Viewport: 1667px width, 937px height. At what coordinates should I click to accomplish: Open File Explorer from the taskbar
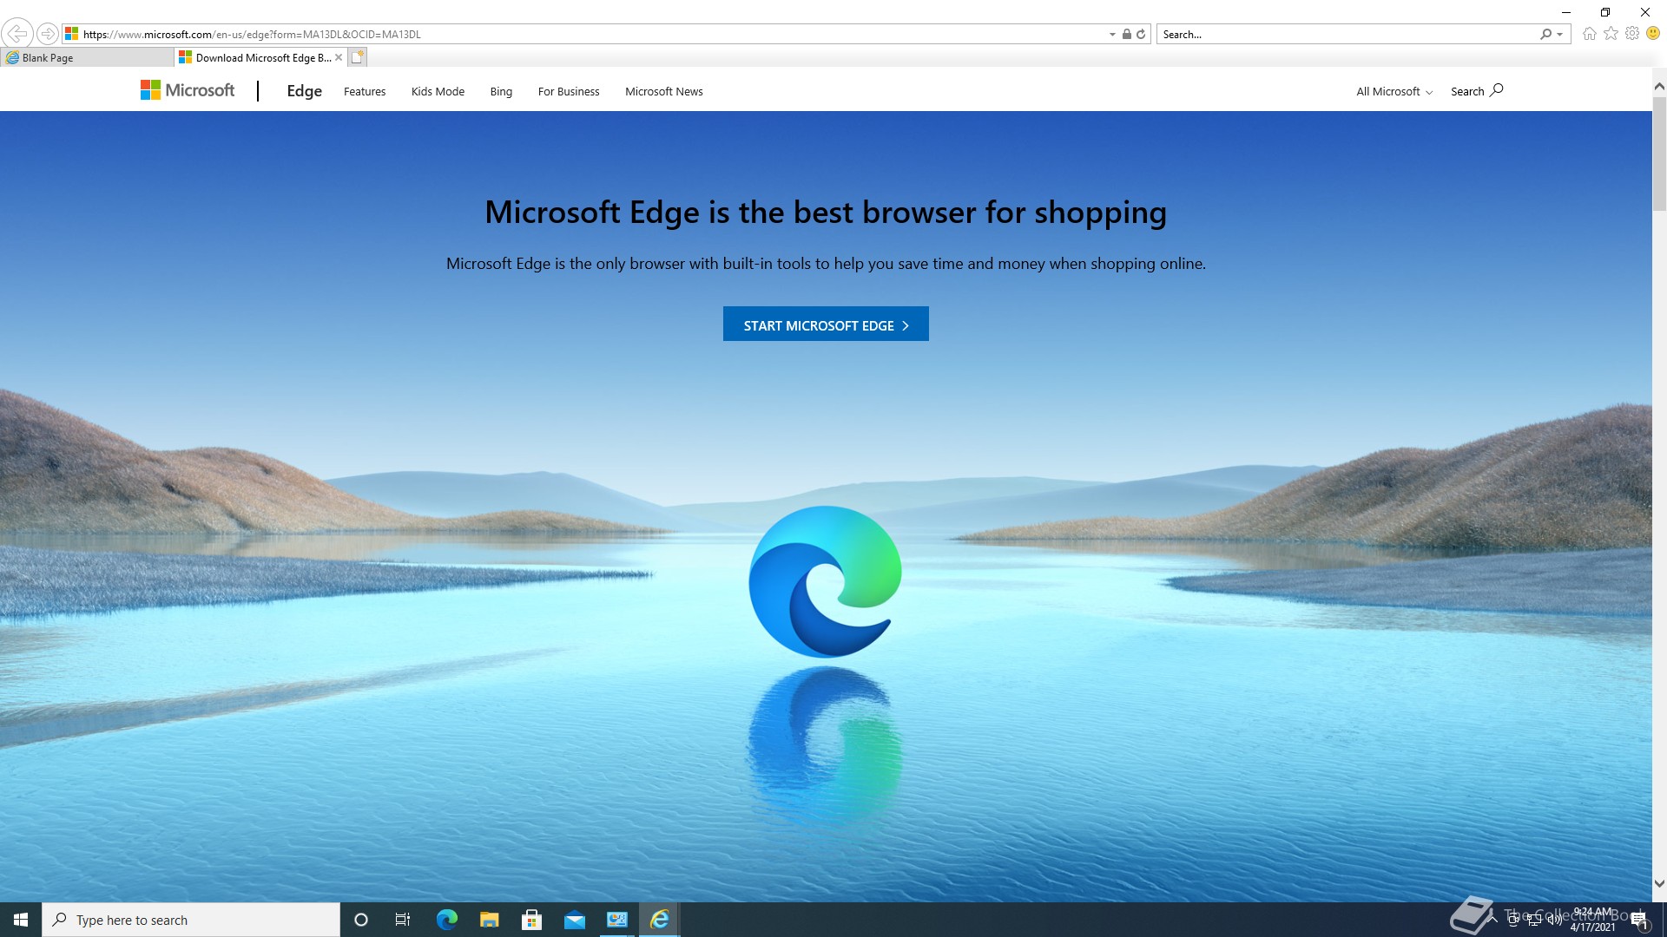click(489, 920)
